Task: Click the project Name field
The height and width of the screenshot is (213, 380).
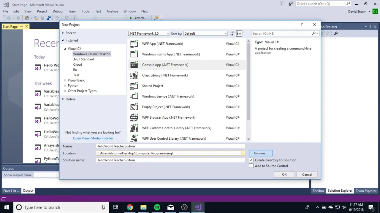Action: pyautogui.click(x=170, y=146)
